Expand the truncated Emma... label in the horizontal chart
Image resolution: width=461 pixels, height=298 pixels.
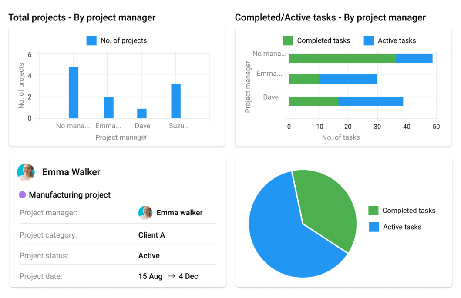(270, 74)
